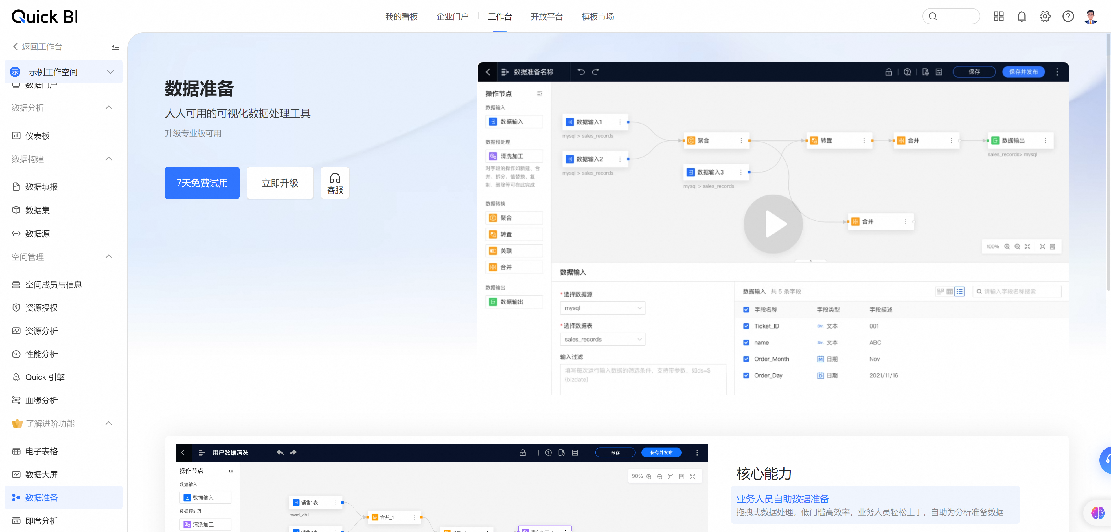Image resolution: width=1111 pixels, height=532 pixels.
Task: Click the notification bell icon
Action: coord(1021,16)
